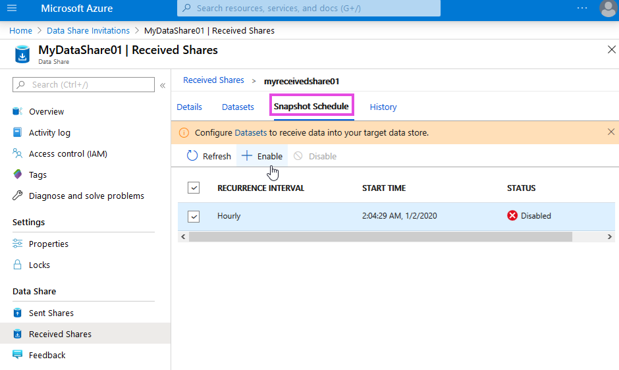The height and width of the screenshot is (370, 619).
Task: Dismiss the orange notification banner
Action: (x=610, y=132)
